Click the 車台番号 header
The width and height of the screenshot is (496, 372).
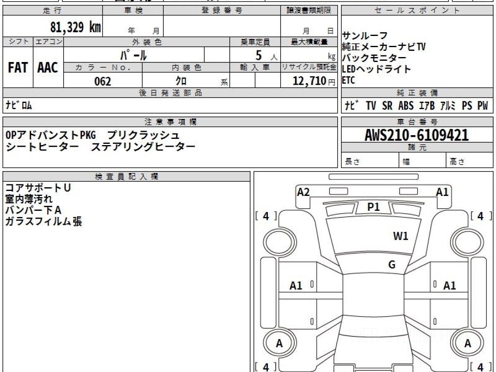[417, 122]
